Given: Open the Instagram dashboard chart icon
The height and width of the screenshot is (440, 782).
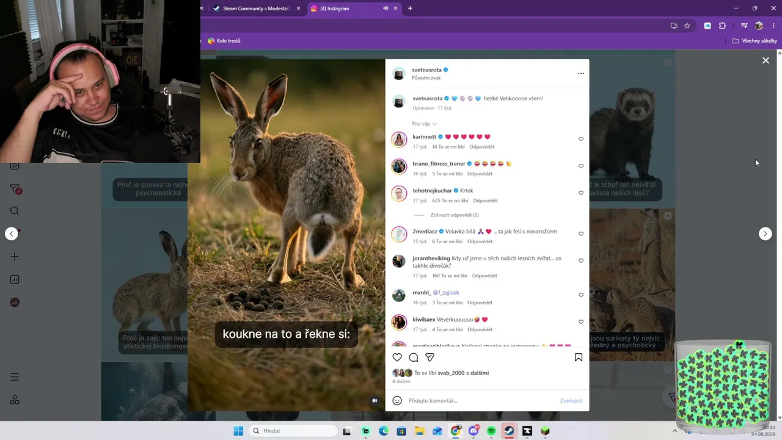Looking at the screenshot, I should coord(15,279).
